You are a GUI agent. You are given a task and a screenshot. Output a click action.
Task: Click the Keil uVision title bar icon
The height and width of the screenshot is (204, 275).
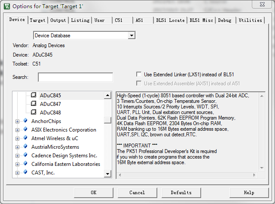click(x=7, y=6)
